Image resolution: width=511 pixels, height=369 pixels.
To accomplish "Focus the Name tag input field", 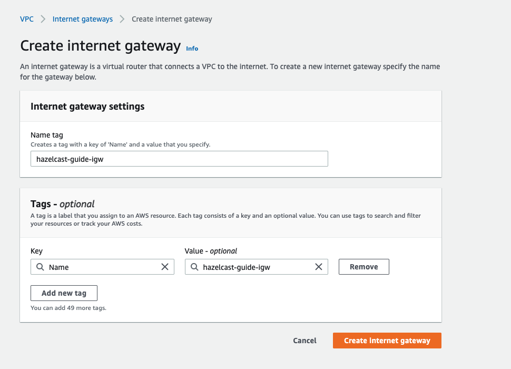I will pyautogui.click(x=179, y=159).
